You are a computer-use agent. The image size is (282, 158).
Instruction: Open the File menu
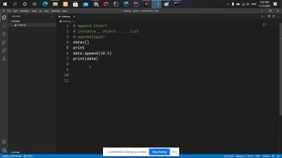9,11
